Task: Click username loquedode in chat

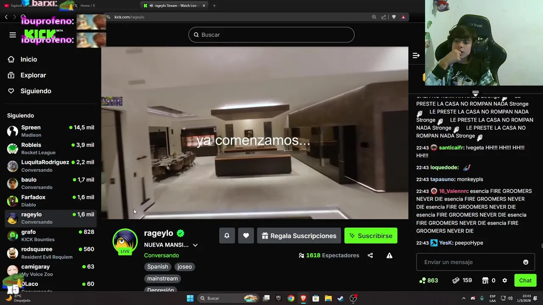Action: click(x=443, y=167)
